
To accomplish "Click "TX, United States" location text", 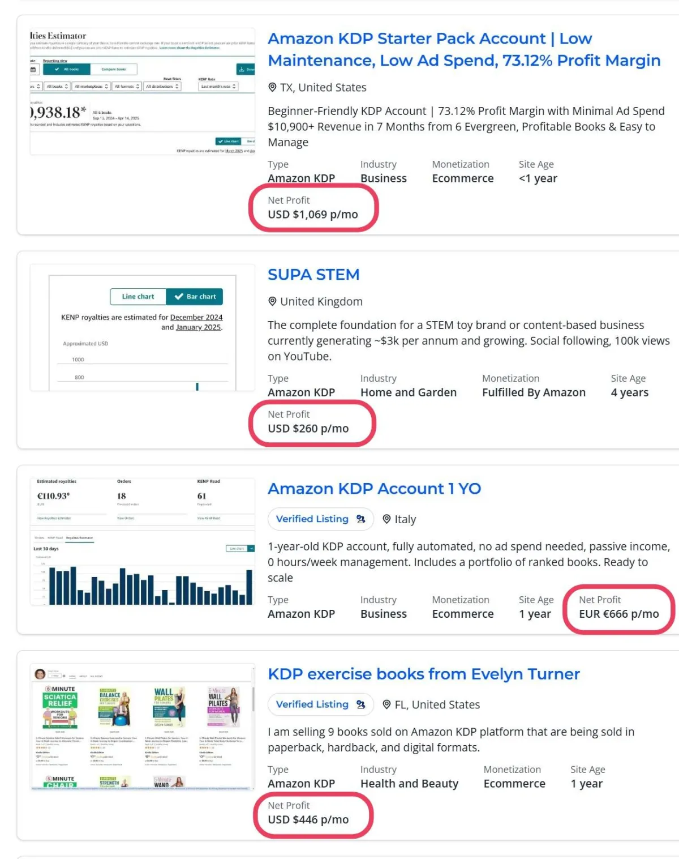I will pyautogui.click(x=323, y=87).
